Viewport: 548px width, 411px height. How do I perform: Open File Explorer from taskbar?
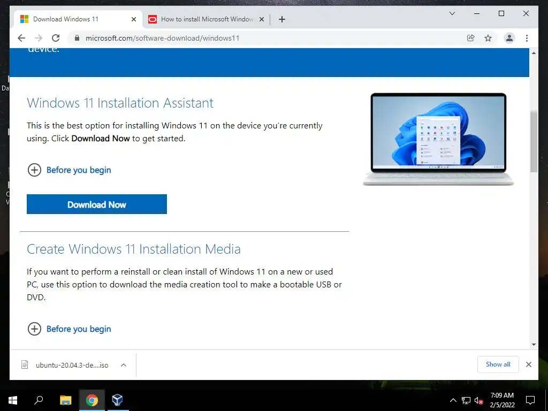(65, 400)
